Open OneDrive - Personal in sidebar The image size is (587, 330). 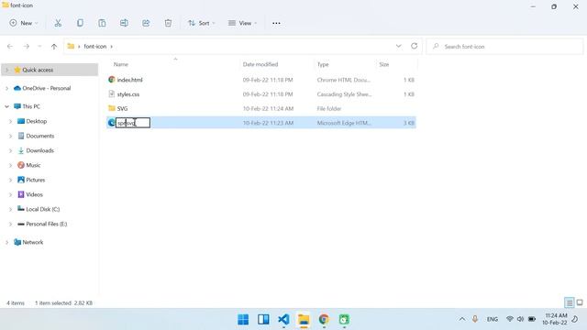(47, 88)
